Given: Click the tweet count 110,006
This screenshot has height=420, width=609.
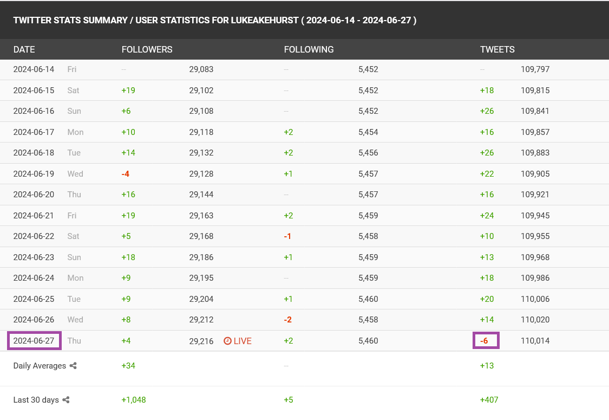Looking at the screenshot, I should tap(535, 299).
